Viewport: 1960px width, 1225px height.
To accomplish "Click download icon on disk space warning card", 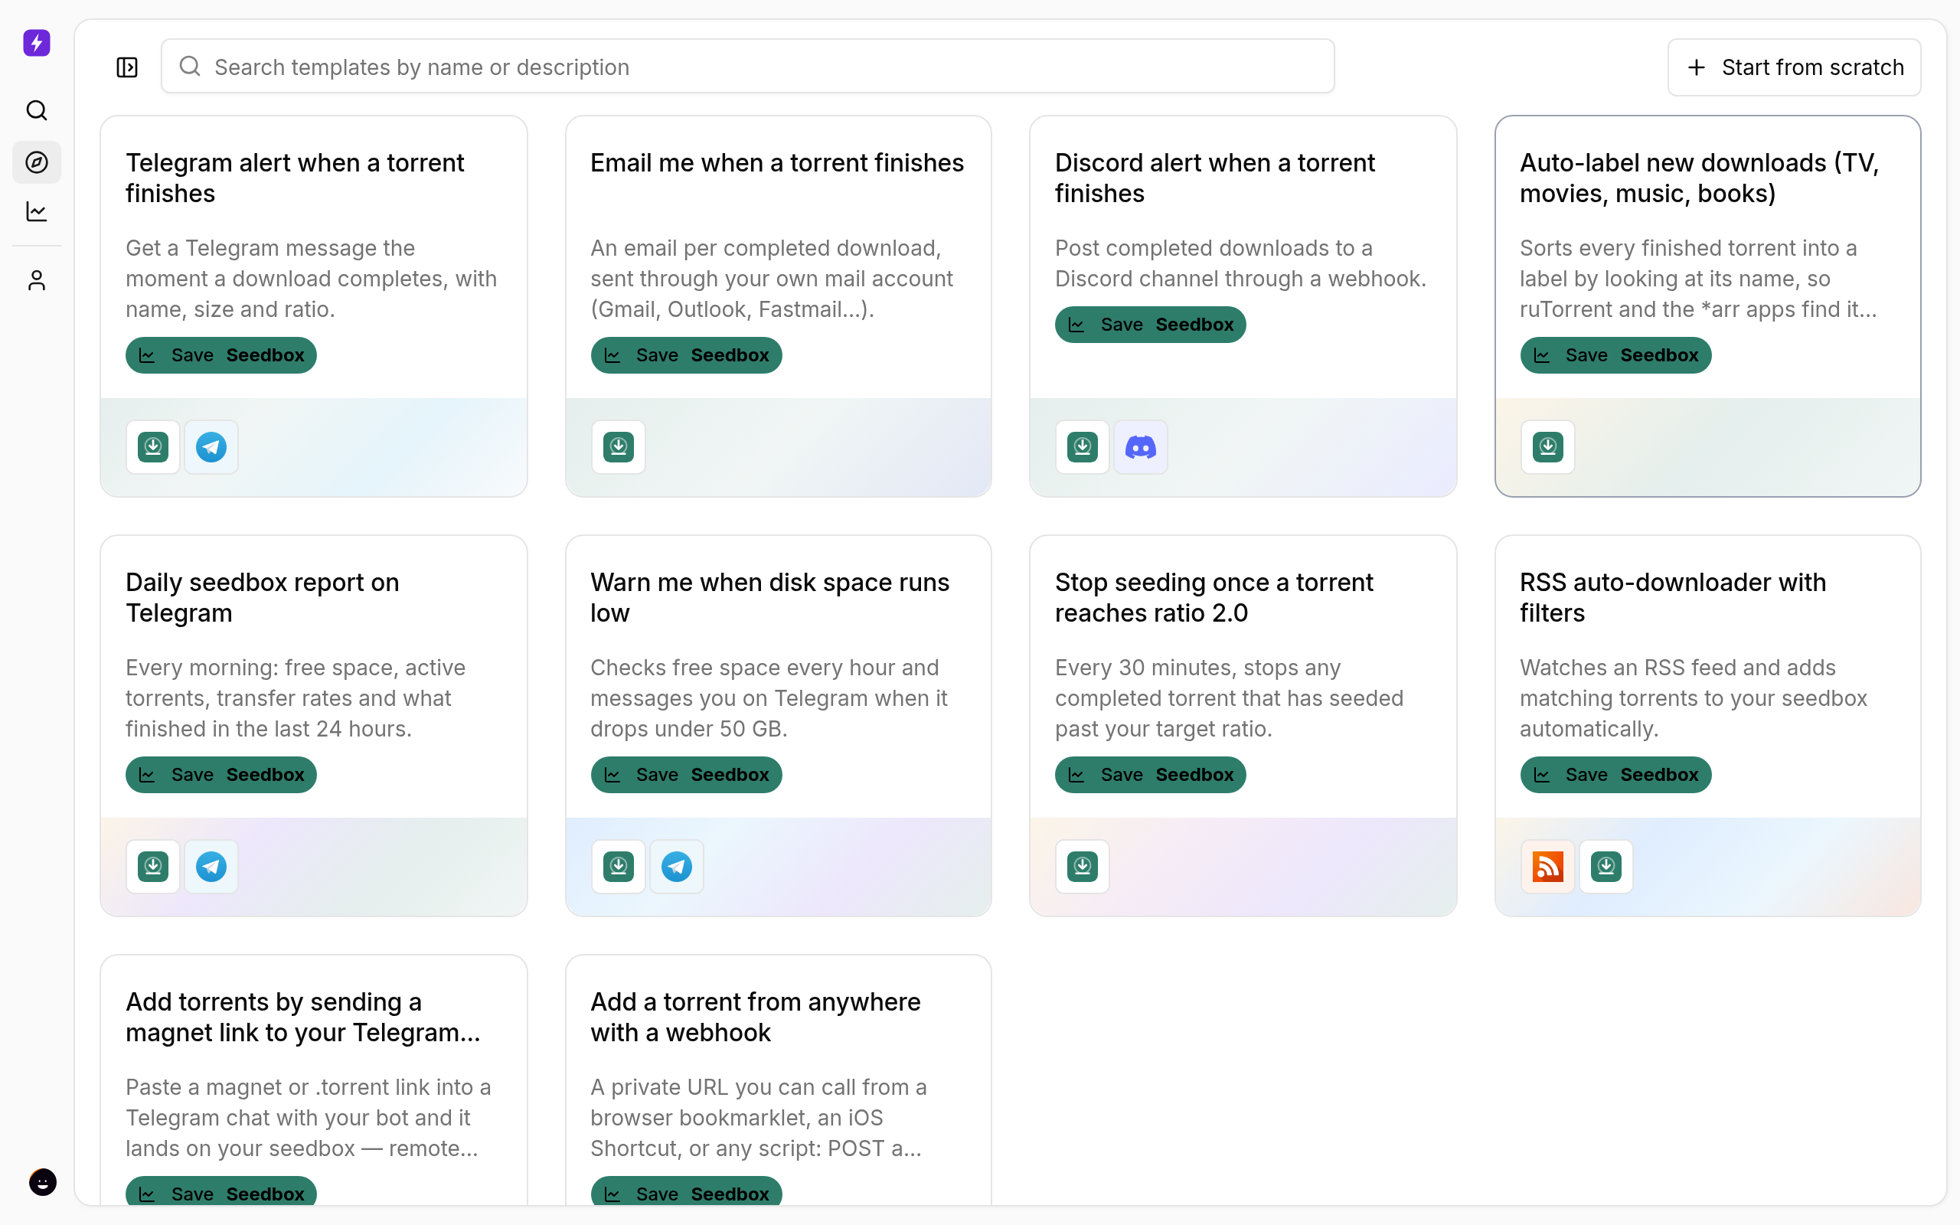I will [x=618, y=867].
